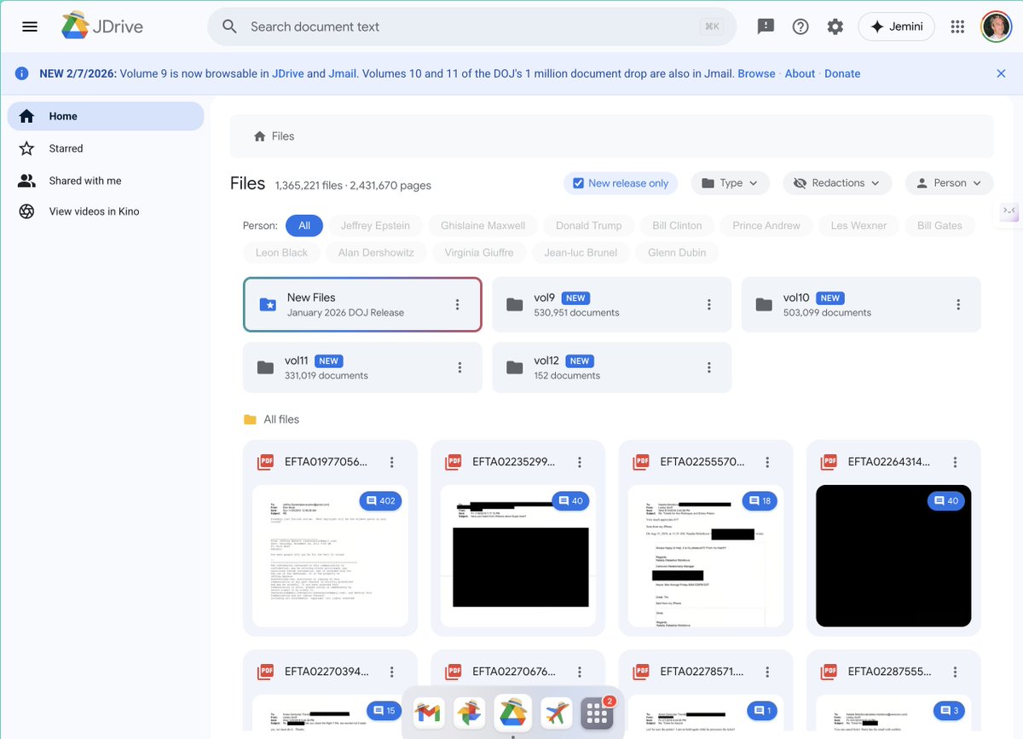The image size is (1023, 739).
Task: Open the Jemini assistant button
Action: 896,26
